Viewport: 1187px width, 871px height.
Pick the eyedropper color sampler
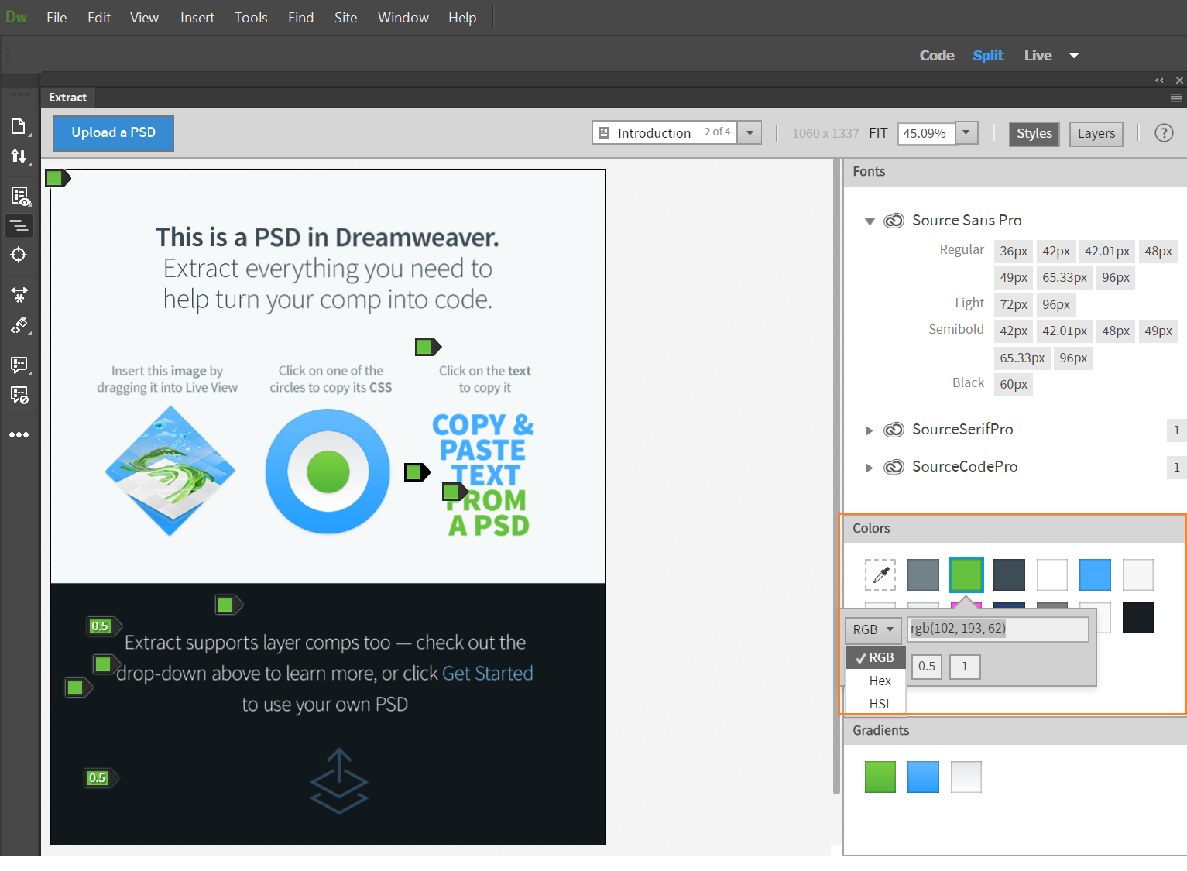click(x=880, y=574)
